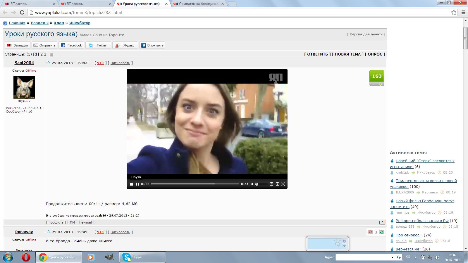The image size is (468, 263).
Task: Switch to first ЯПлакалъ browser tab
Action: click(x=30, y=4)
